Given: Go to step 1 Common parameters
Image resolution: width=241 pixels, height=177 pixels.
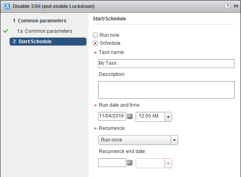Looking at the screenshot, I should tap(42, 20).
